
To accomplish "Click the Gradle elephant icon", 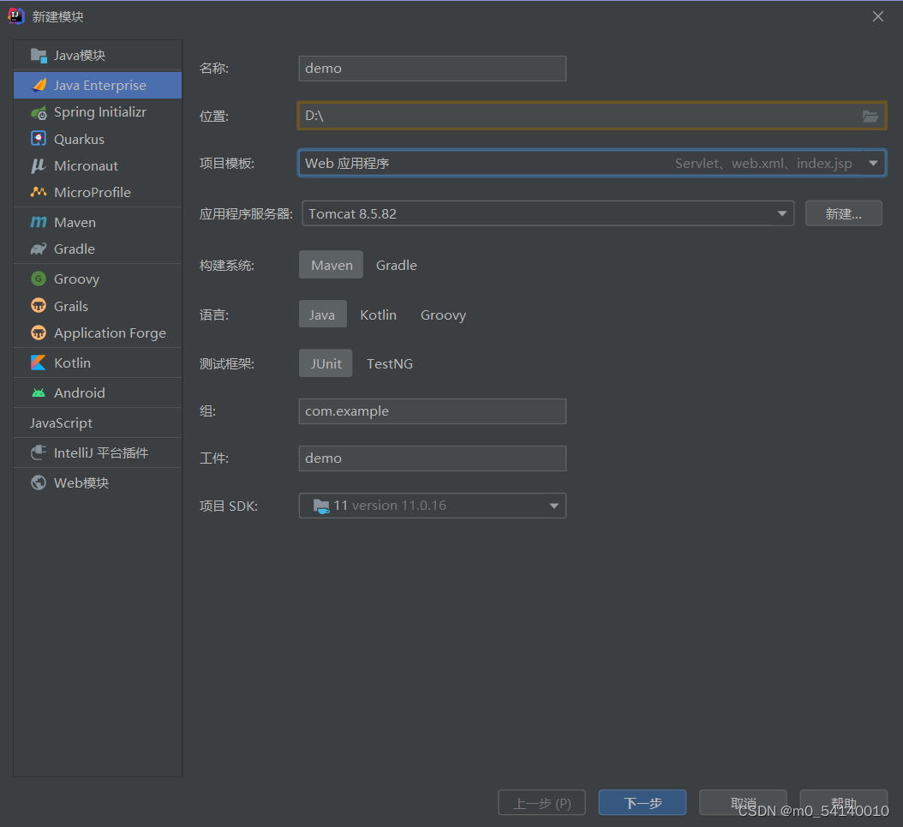I will 39,249.
